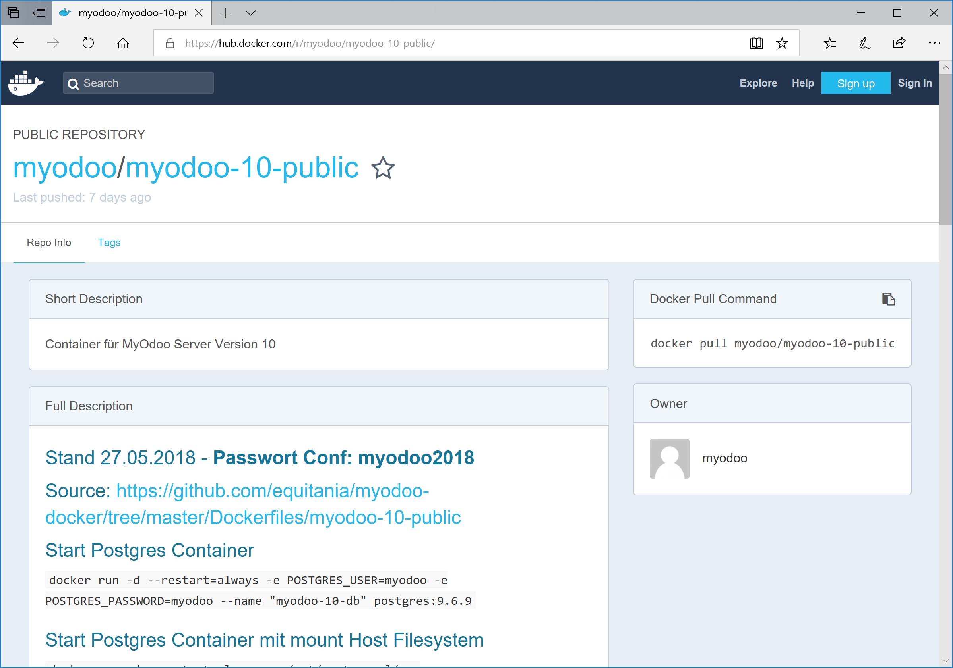Open a new browser tab
Viewport: 953px width, 668px height.
[x=225, y=13]
